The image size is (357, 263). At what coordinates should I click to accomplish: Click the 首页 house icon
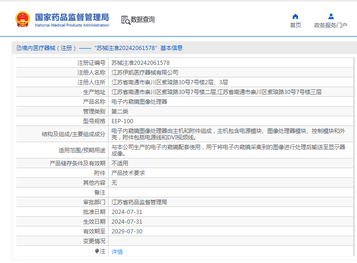click(x=295, y=17)
